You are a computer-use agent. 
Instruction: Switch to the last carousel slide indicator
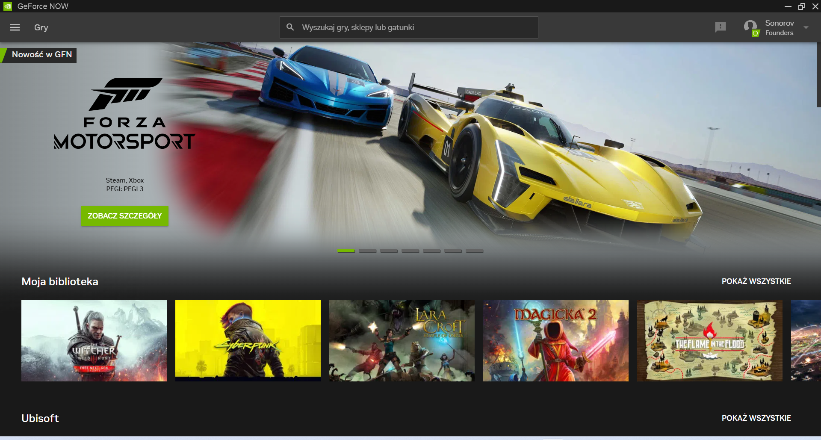tap(475, 251)
